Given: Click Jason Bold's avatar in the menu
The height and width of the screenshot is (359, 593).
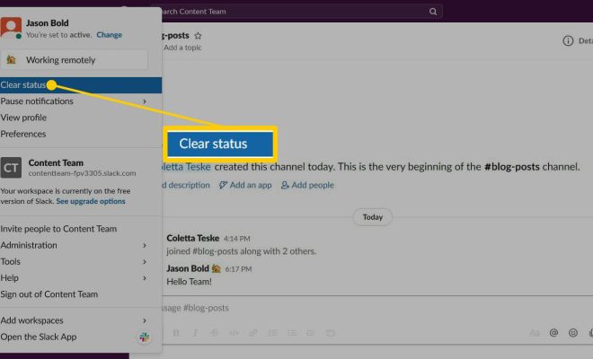Looking at the screenshot, I should (x=11, y=27).
